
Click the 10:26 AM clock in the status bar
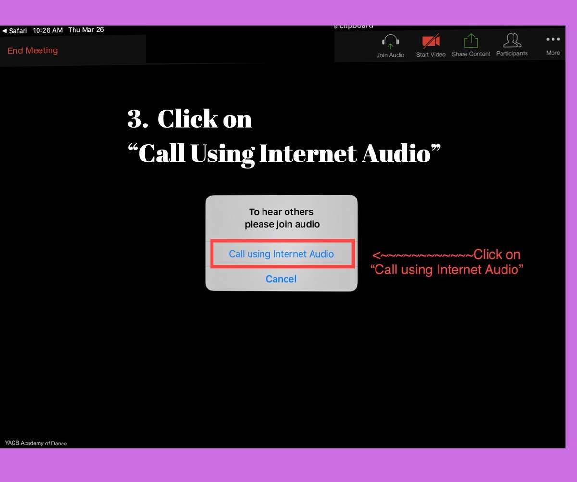48,30
